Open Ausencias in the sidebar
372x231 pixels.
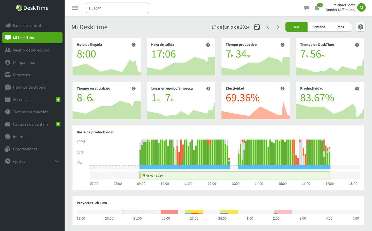click(x=21, y=100)
